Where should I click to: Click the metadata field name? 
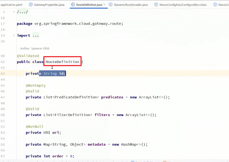coord(97,144)
